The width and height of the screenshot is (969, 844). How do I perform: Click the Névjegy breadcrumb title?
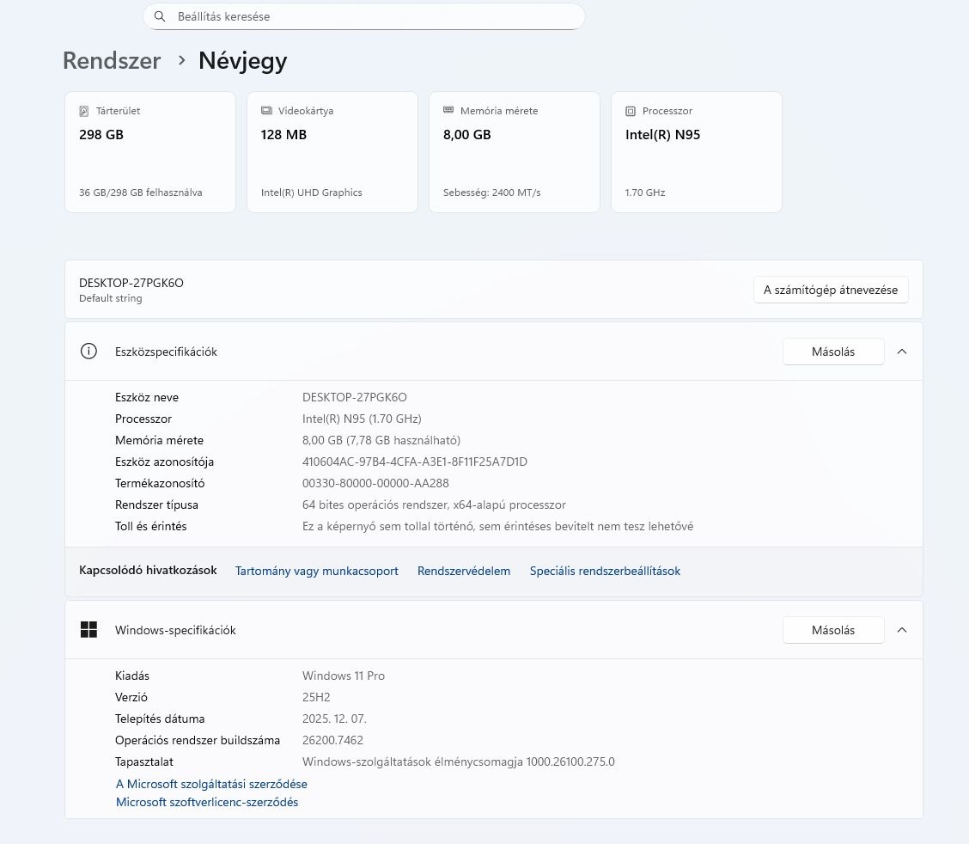point(242,61)
